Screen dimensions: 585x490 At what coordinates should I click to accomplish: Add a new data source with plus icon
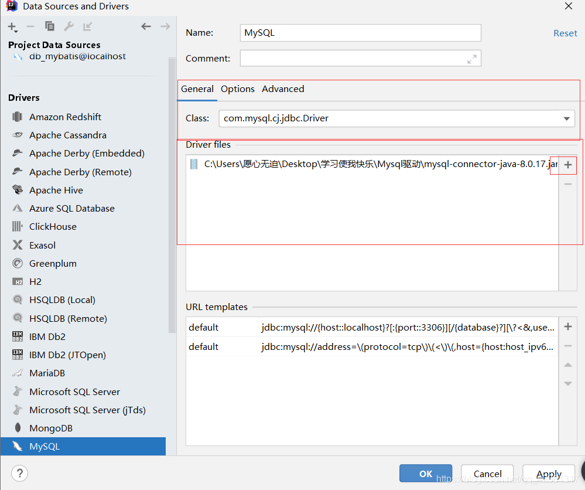tap(12, 27)
